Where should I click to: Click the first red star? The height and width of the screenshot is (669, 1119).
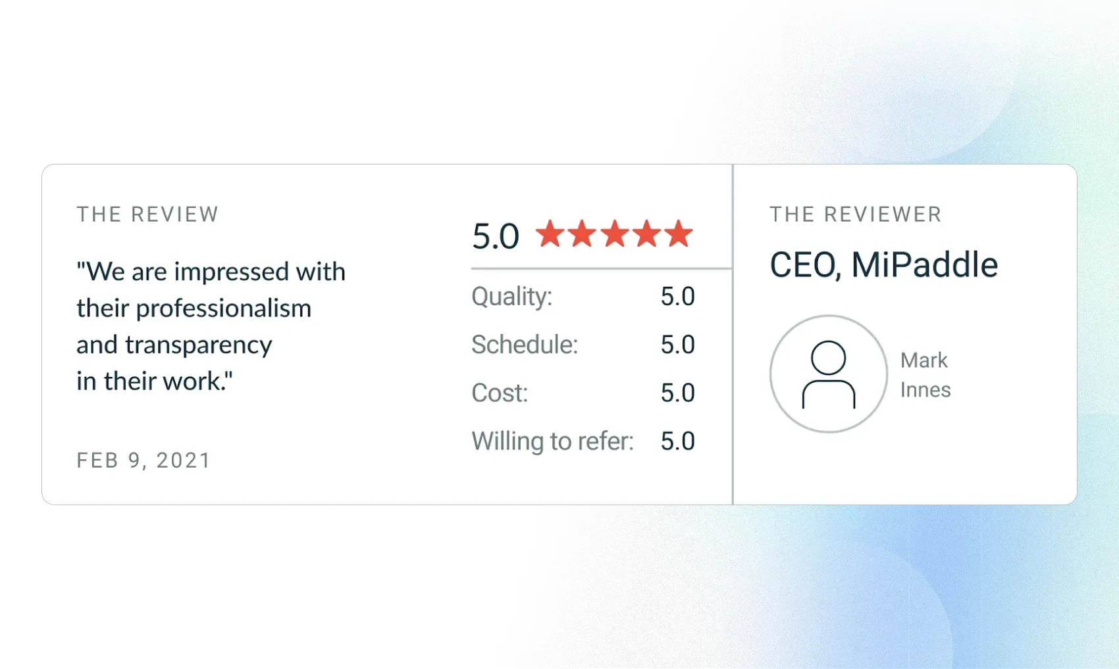[x=550, y=234]
